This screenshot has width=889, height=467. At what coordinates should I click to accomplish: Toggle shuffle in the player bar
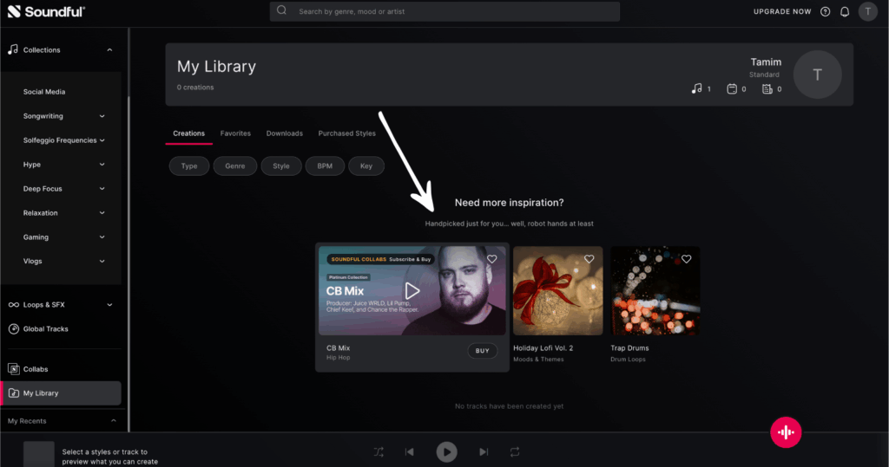click(379, 451)
